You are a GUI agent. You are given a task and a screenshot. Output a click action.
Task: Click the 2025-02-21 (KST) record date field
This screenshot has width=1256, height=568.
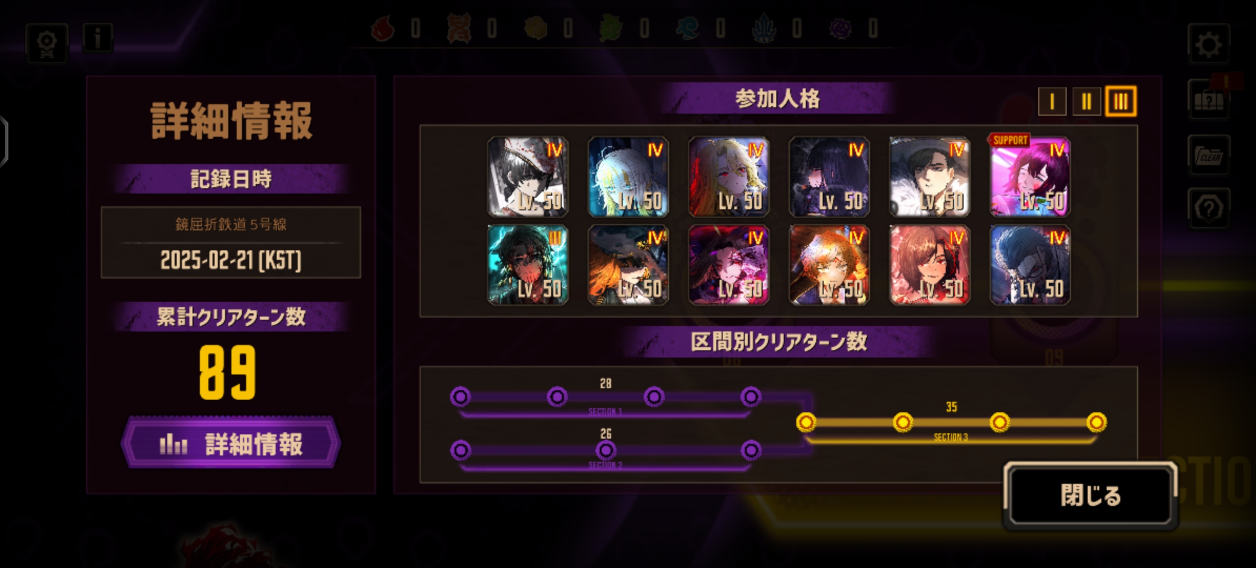click(231, 260)
